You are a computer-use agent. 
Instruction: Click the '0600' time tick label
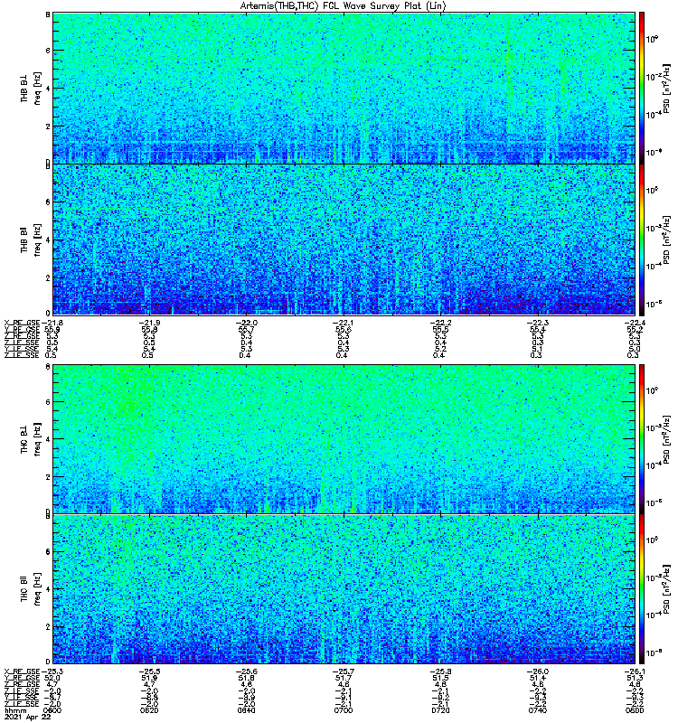pos(52,710)
